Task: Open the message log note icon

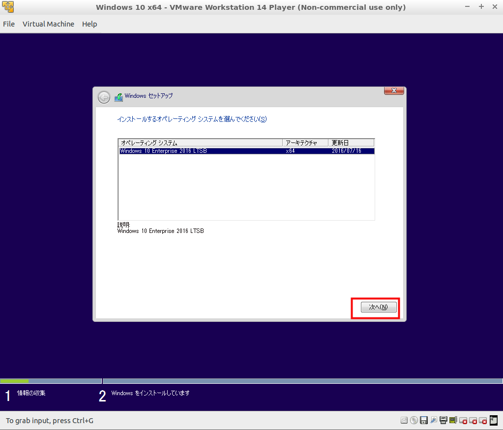Action: click(494, 420)
